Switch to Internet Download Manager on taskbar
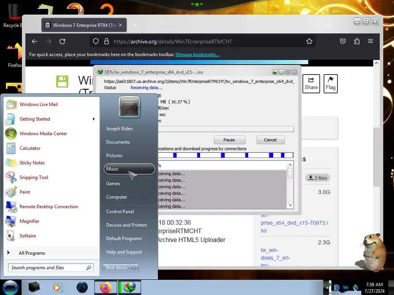 click(x=129, y=287)
